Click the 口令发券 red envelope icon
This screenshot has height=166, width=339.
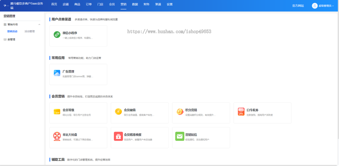[x=241, y=112]
